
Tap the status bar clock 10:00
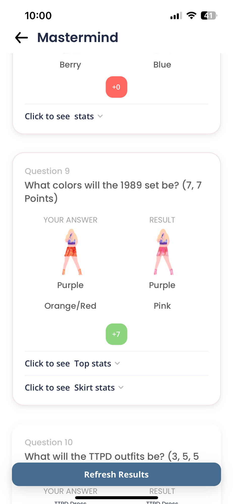click(38, 16)
